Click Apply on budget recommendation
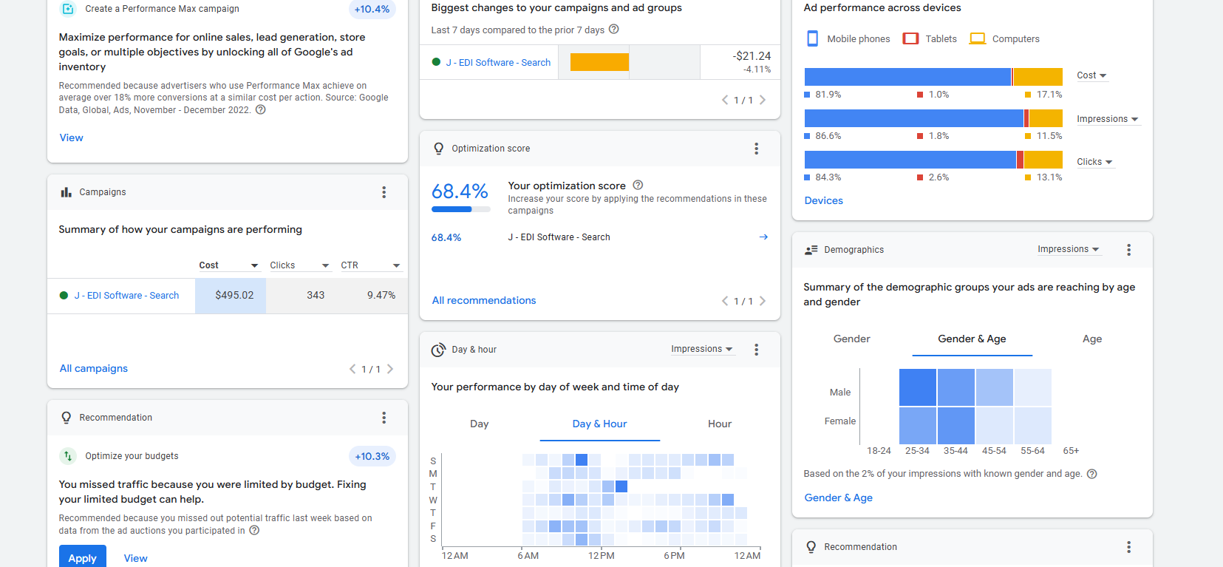1223x567 pixels. point(83,558)
